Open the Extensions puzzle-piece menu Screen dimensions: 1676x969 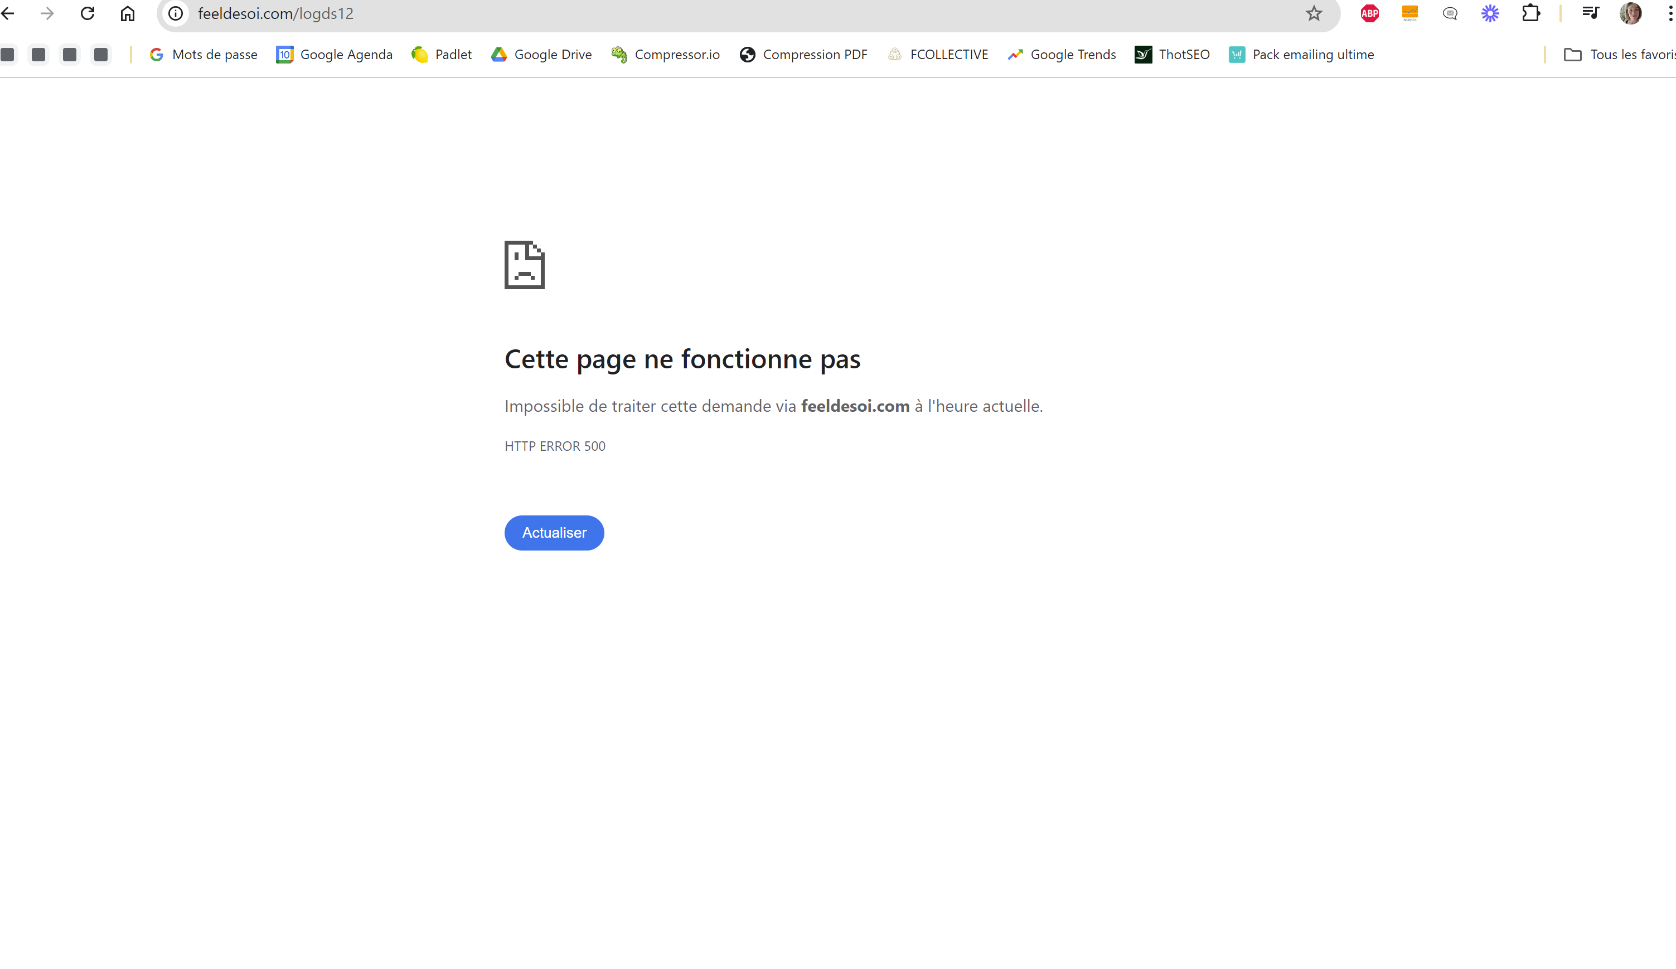click(1530, 13)
